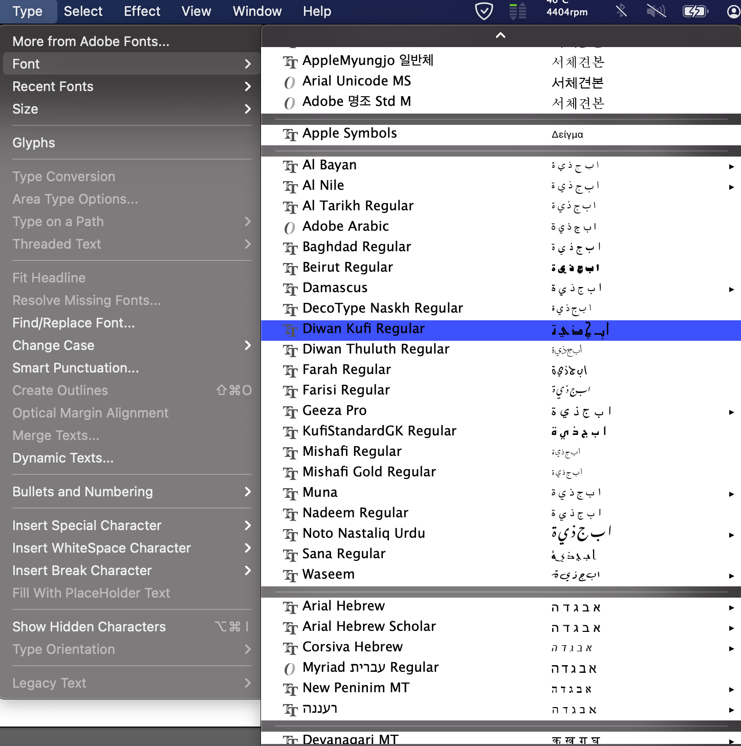Open Insert WhiteSpace Character submenu

(131, 548)
